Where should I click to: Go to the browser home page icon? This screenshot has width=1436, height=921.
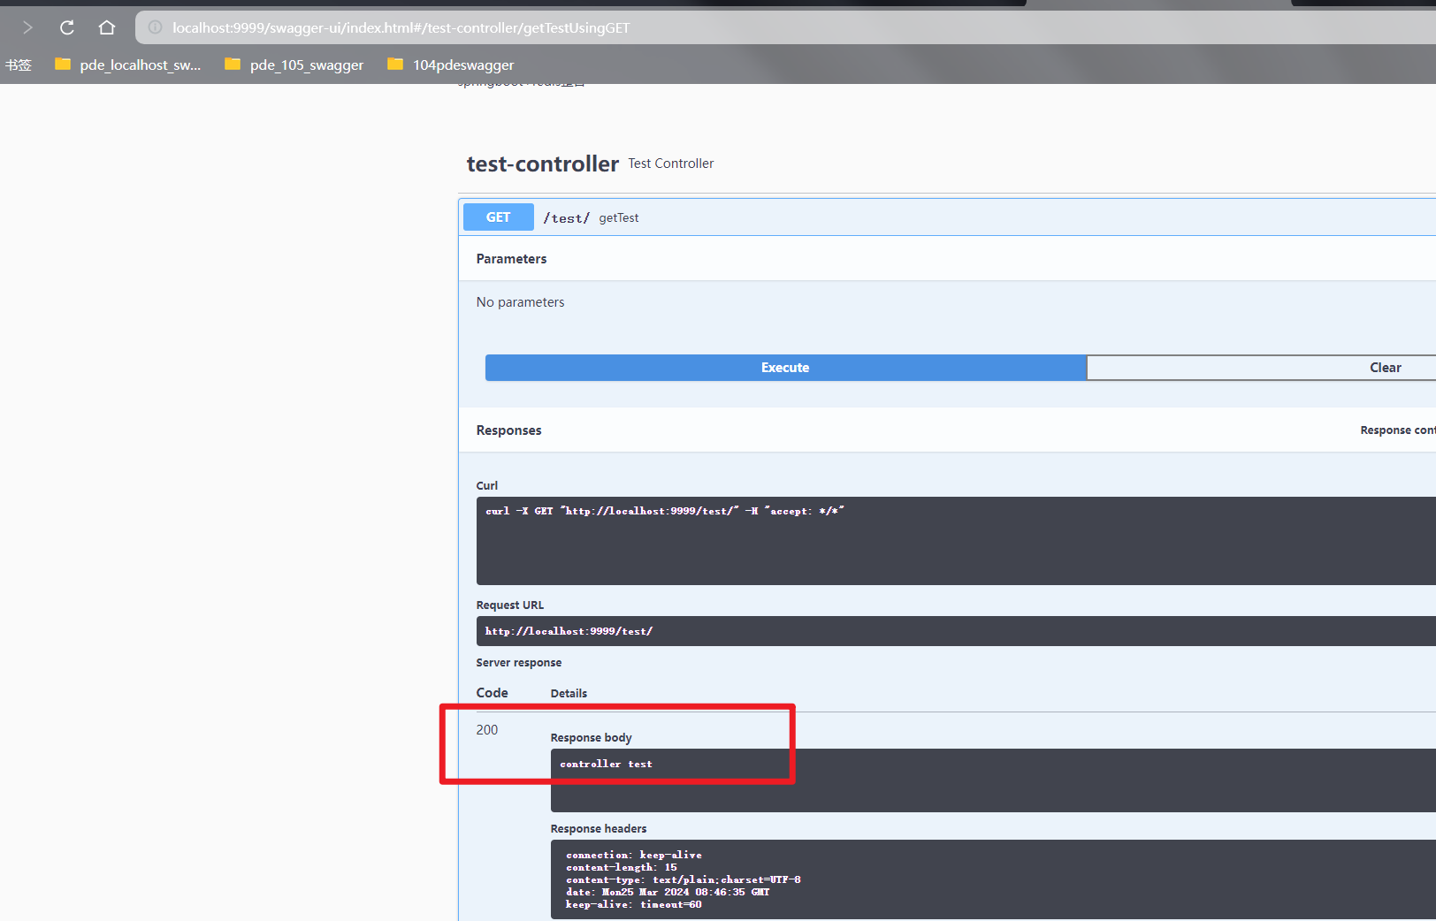point(107,27)
